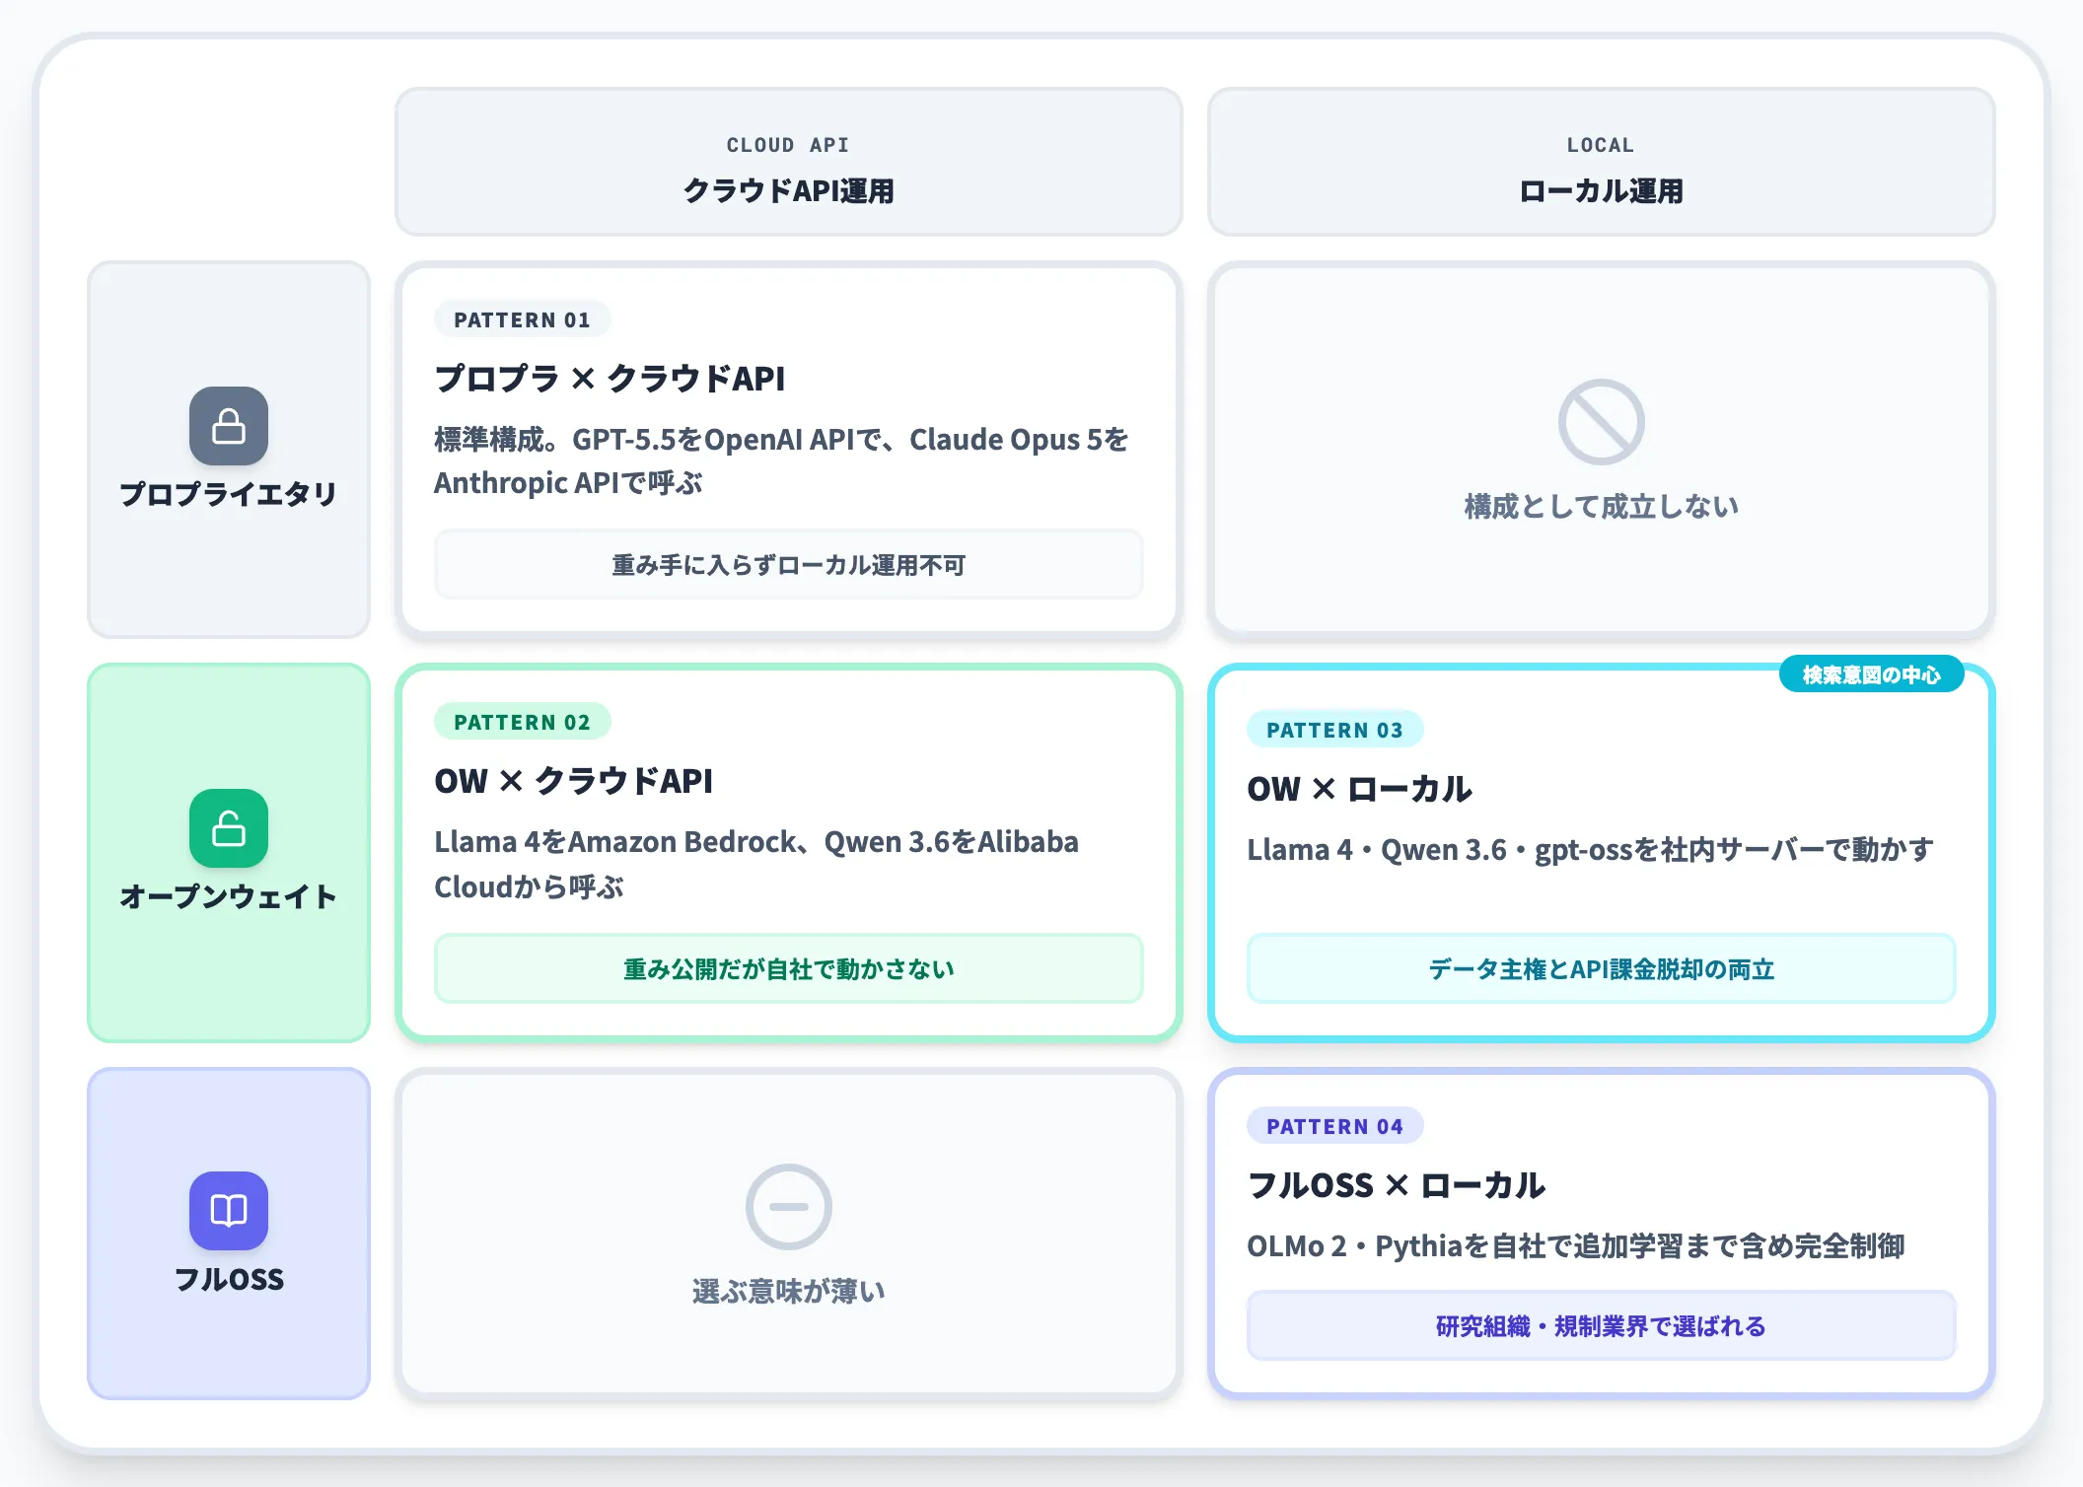Click the green open padlock icon
The height and width of the screenshot is (1487, 2083).
(229, 828)
